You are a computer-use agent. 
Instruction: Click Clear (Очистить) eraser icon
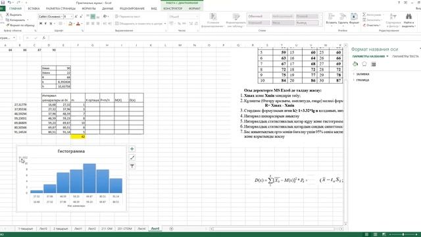364,25
